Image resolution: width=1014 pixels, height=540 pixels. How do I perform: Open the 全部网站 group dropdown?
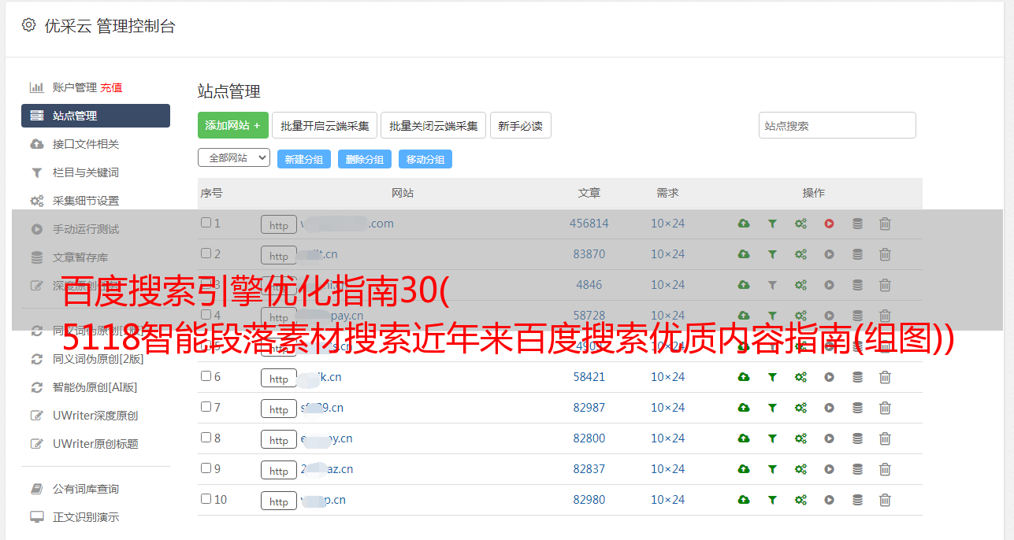234,157
